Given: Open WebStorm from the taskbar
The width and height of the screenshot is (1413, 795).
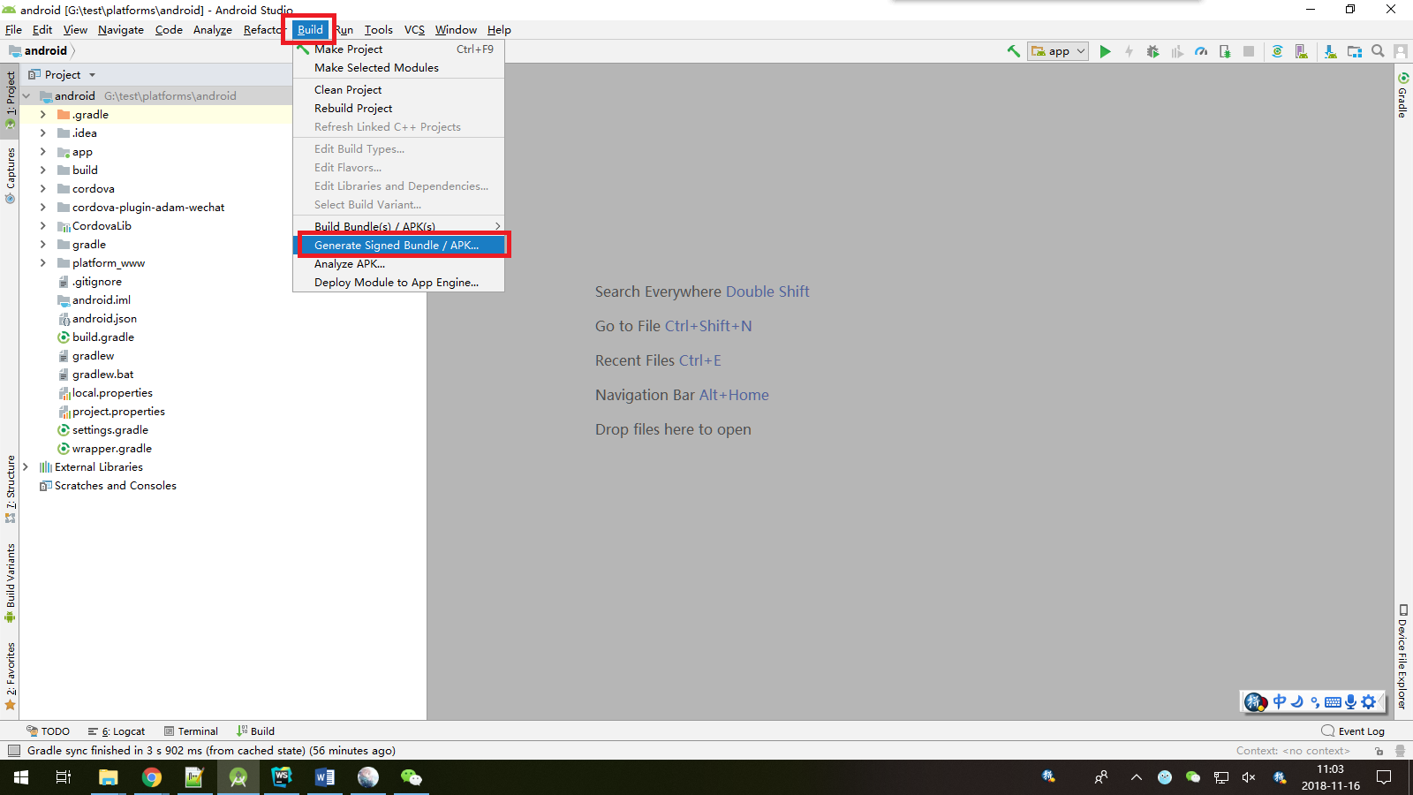Looking at the screenshot, I should click(x=282, y=777).
